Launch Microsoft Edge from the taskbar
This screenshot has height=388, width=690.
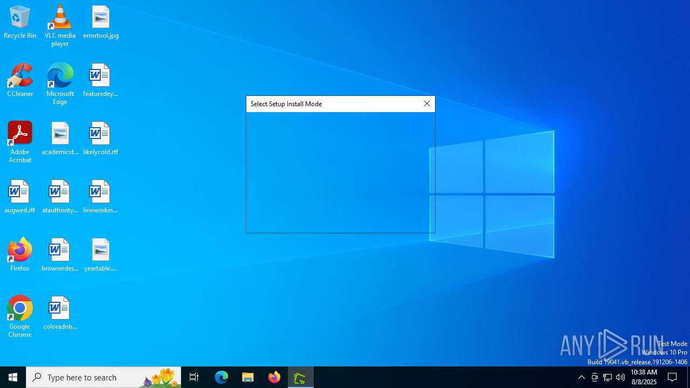click(222, 377)
